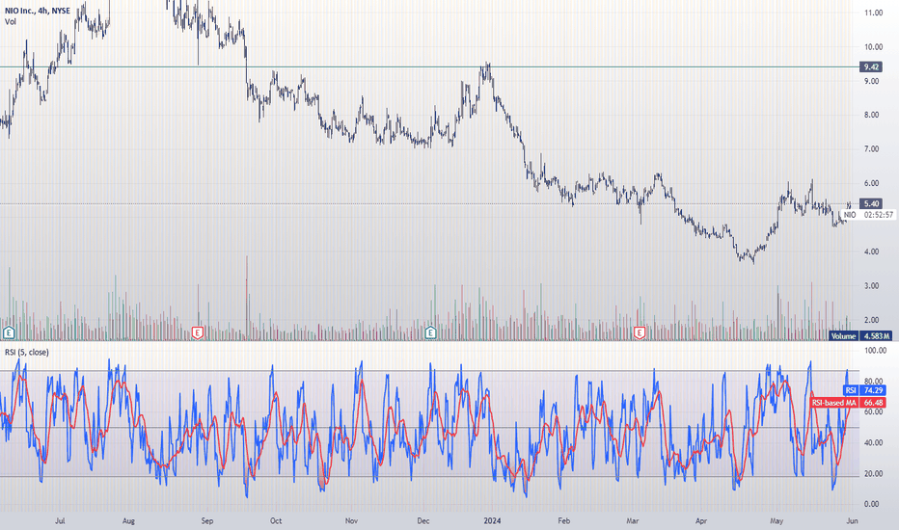Click the 2024 label on time axis
This screenshot has height=530, width=899.
point(492,520)
